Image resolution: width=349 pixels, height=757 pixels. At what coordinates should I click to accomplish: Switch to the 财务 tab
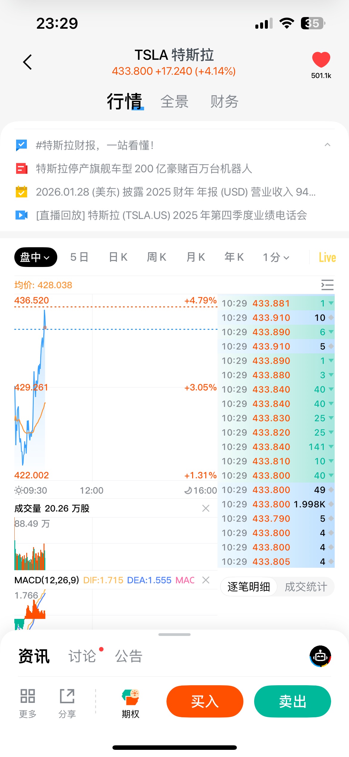(224, 102)
